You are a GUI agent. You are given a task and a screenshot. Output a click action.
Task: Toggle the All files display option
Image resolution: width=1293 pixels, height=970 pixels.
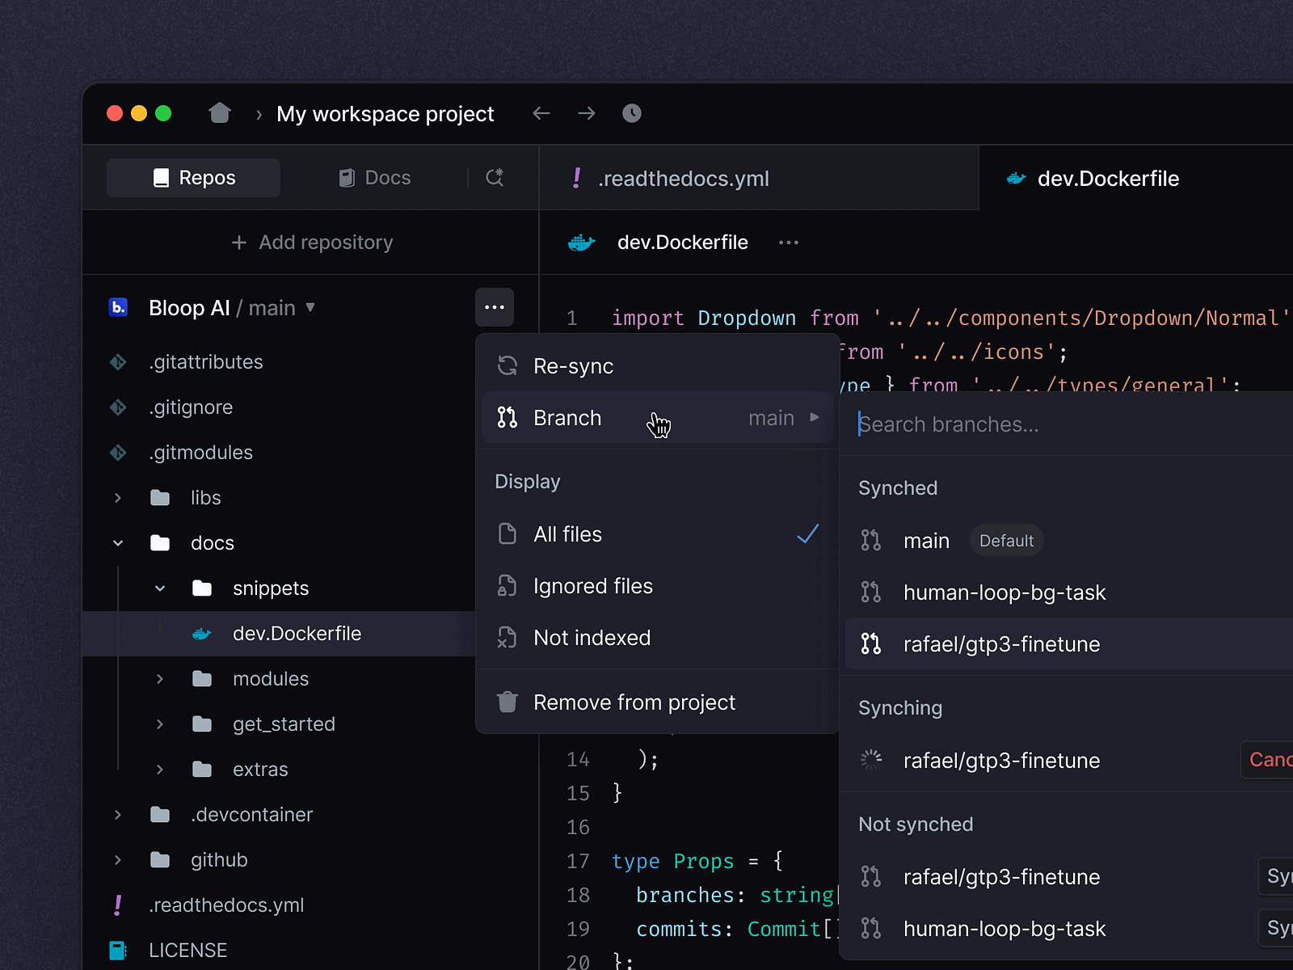pyautogui.click(x=567, y=534)
